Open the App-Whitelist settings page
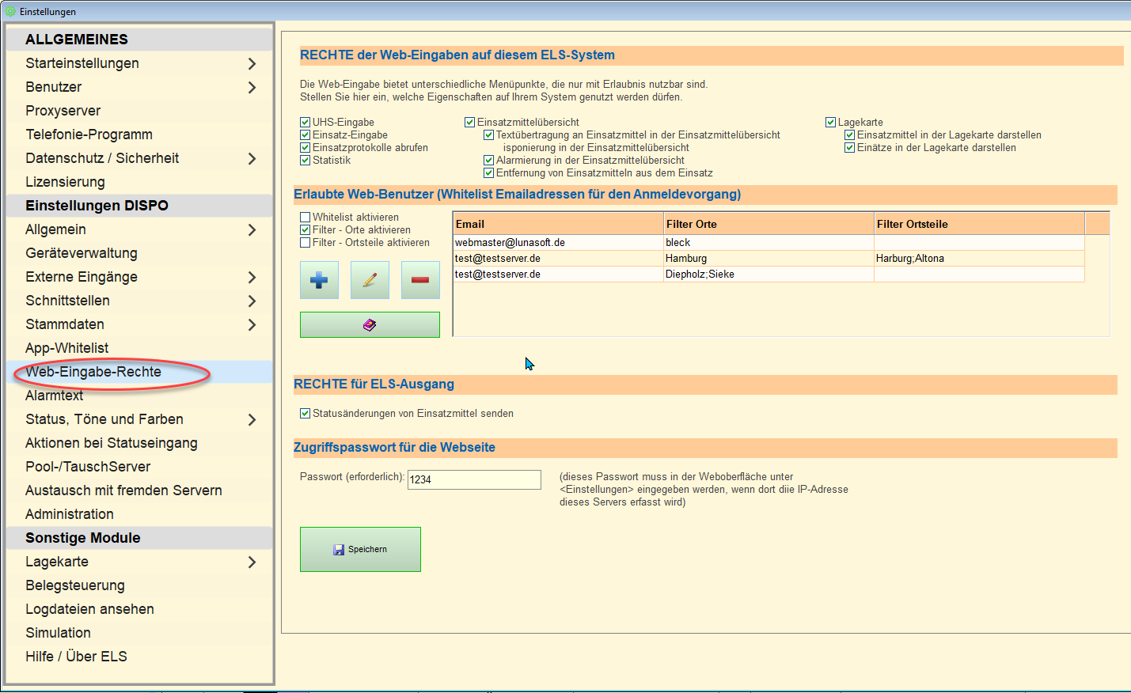The image size is (1131, 693). [67, 348]
